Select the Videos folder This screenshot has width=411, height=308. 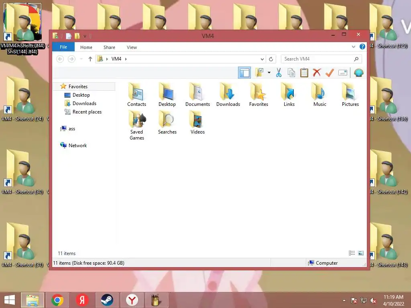tap(197, 123)
